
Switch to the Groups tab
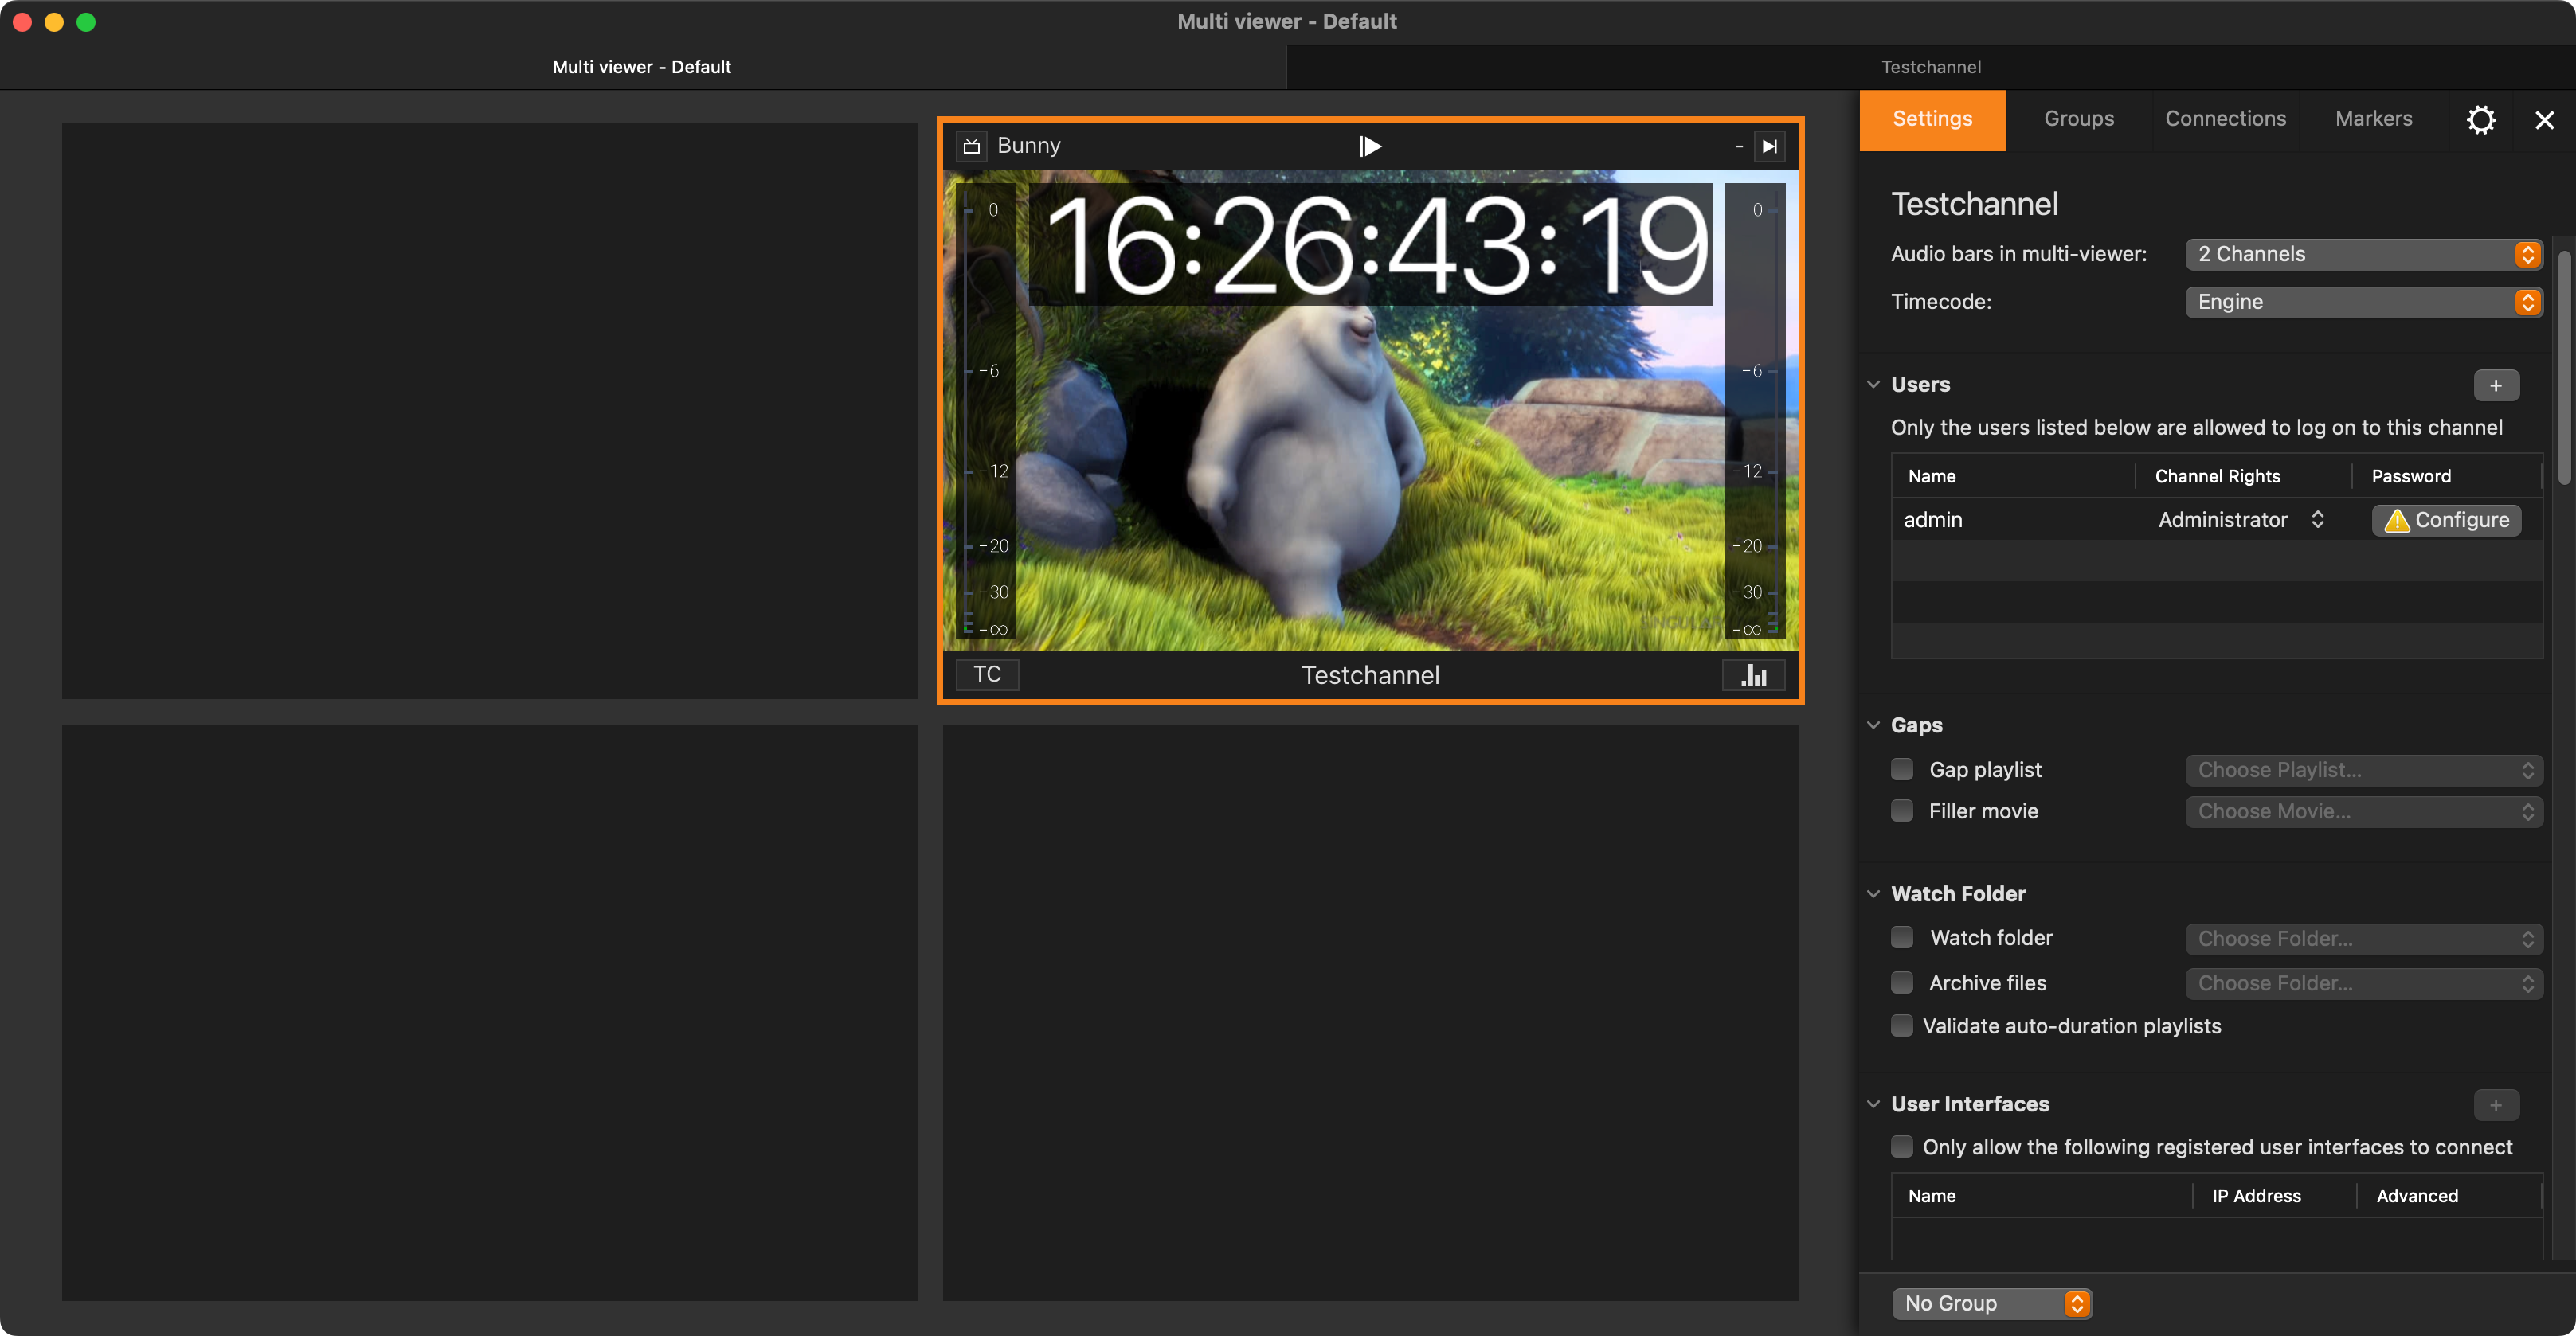click(2079, 120)
